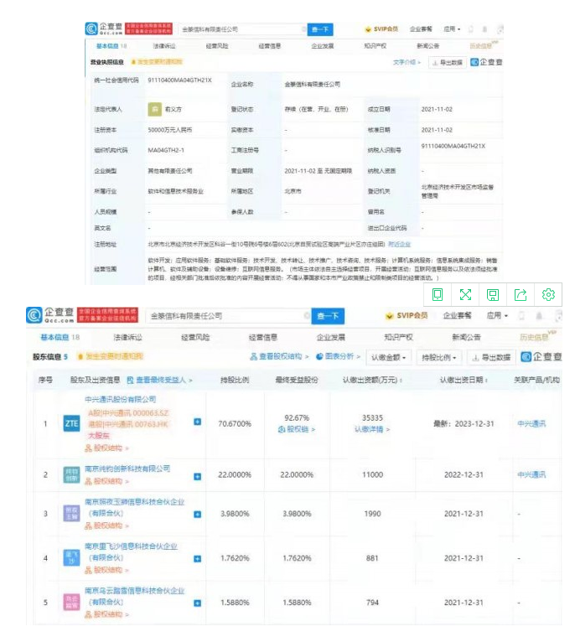575x637 pixels.
Task: Click the 70.6700% holding ratio cell
Action: click(x=235, y=424)
